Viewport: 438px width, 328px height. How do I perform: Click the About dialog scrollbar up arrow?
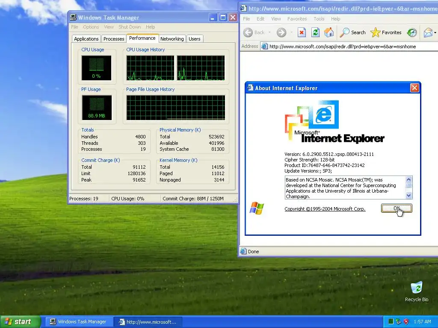click(408, 179)
